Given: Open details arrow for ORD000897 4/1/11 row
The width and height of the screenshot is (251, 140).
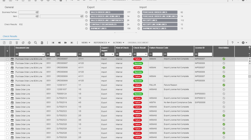Looking at the screenshot, I should click(12, 59).
